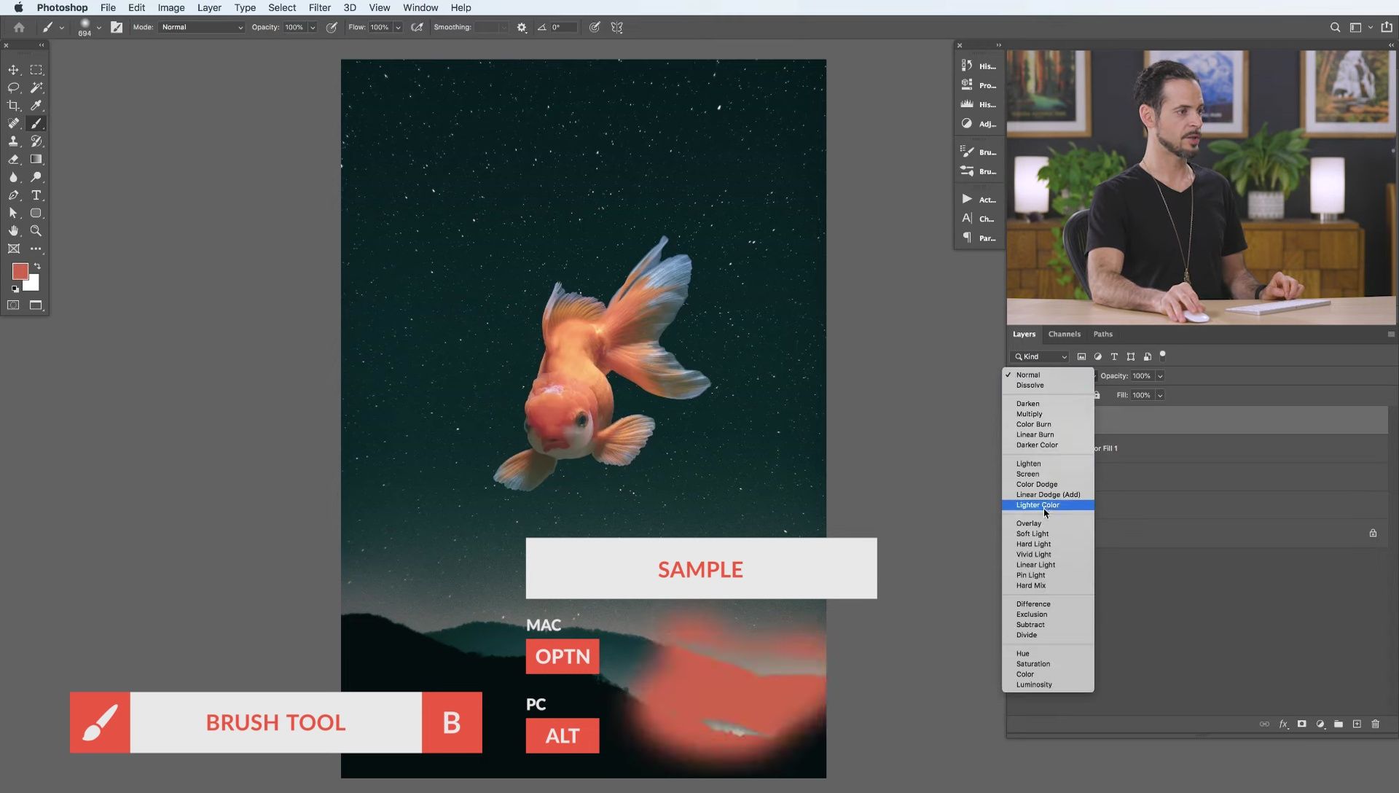Swap foreground and background colors

pyautogui.click(x=37, y=267)
